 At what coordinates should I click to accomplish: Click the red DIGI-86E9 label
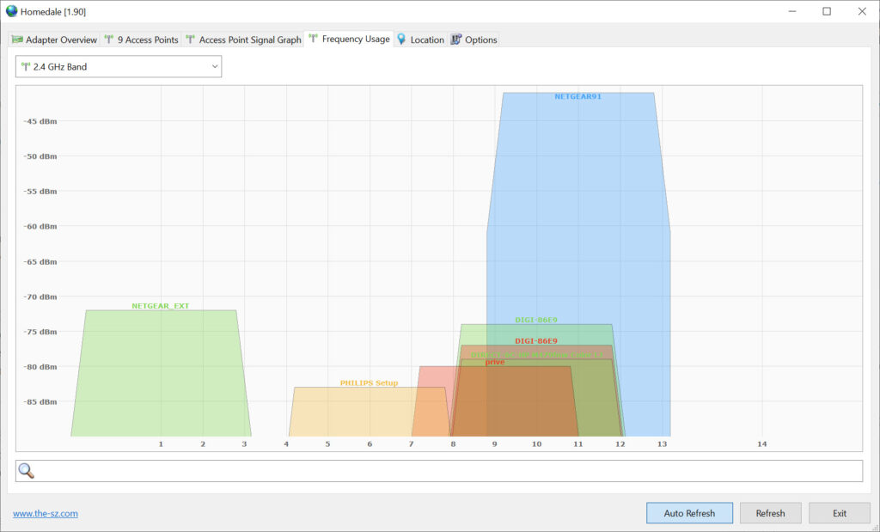pos(536,340)
